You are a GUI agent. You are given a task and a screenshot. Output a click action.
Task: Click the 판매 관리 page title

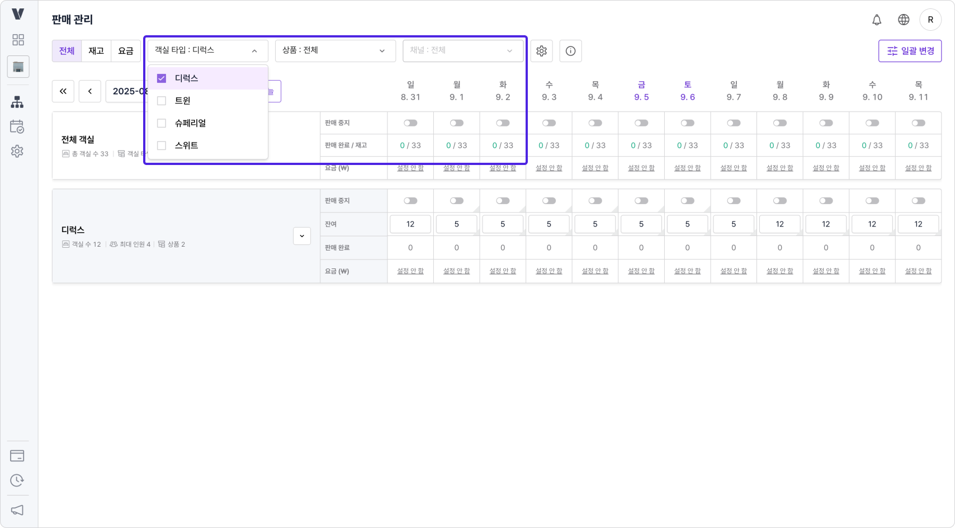(72, 20)
